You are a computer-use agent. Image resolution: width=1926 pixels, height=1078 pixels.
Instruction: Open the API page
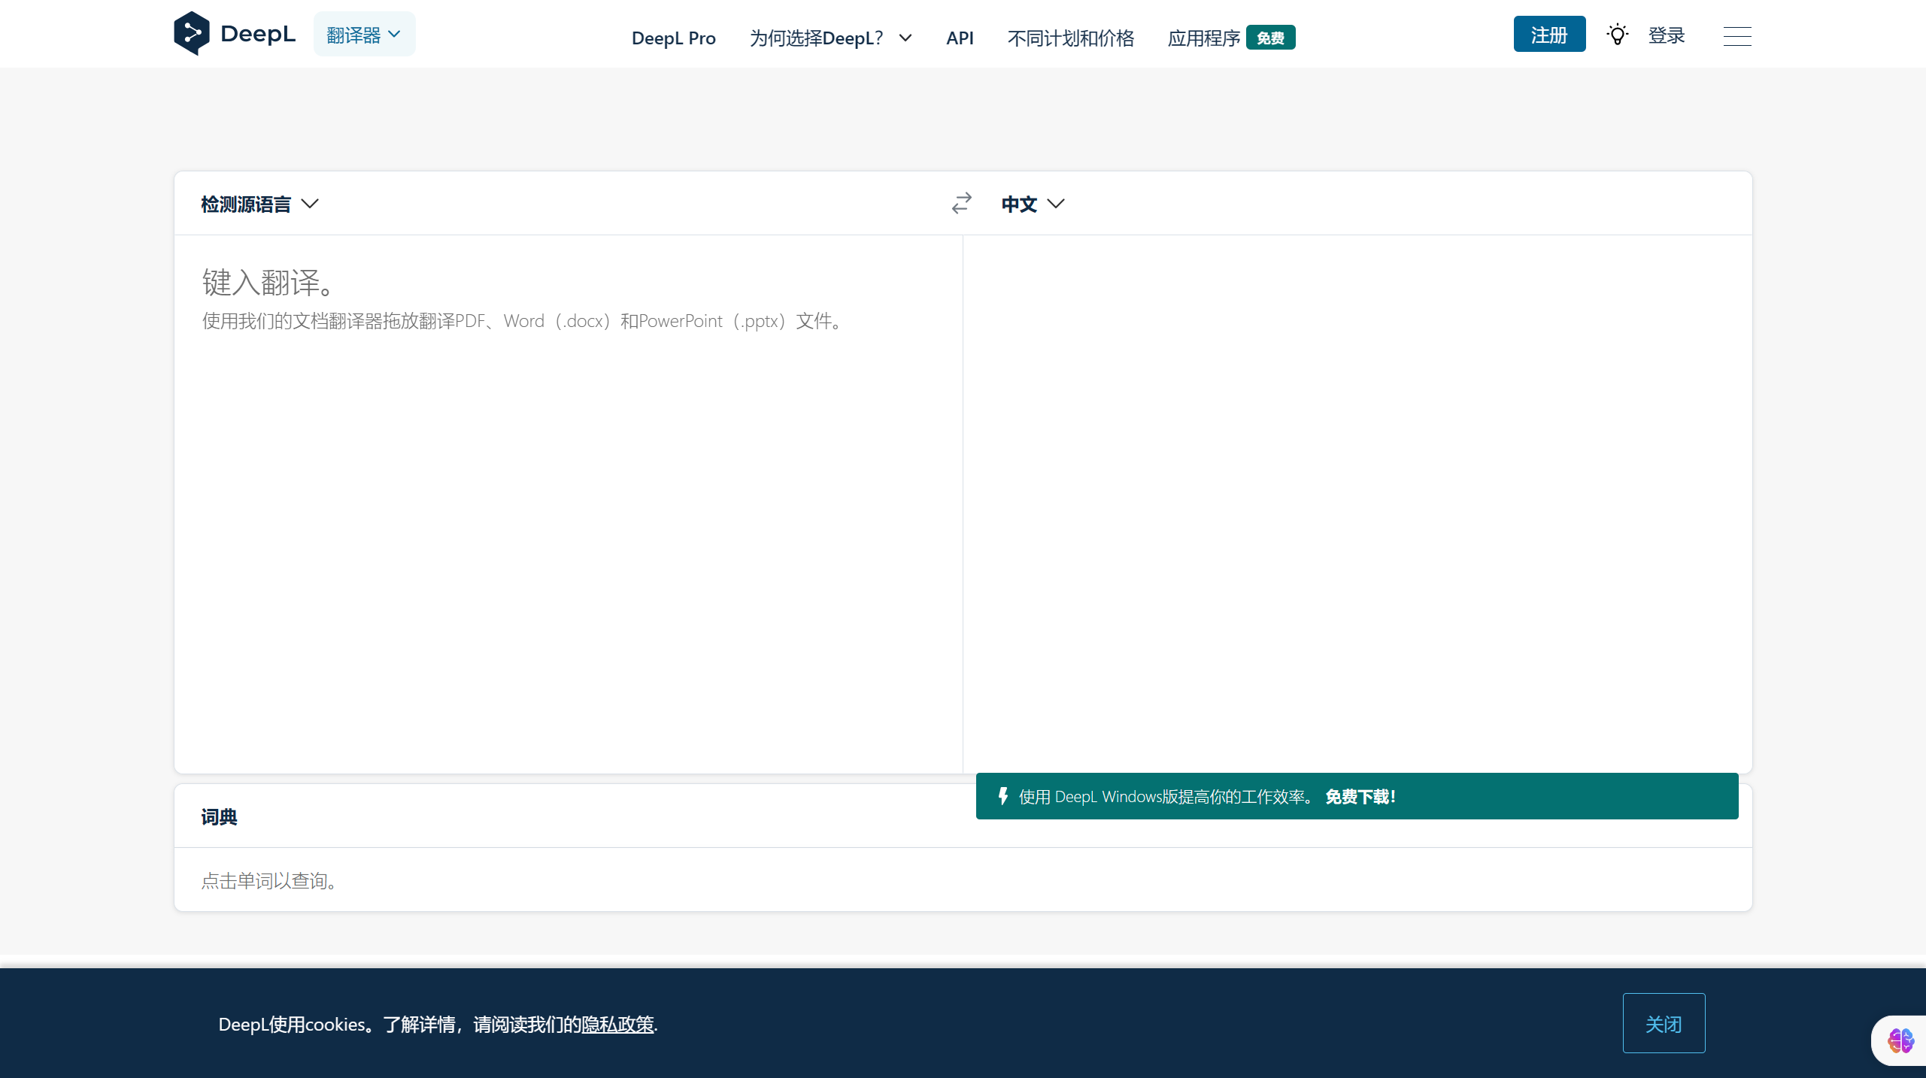click(x=960, y=38)
